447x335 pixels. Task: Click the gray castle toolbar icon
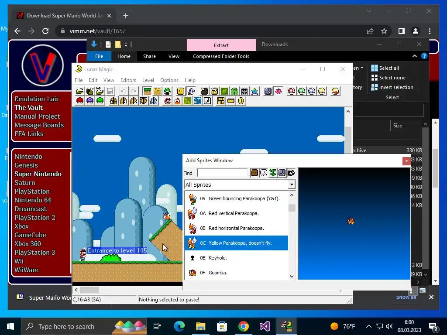pyautogui.click(x=244, y=91)
